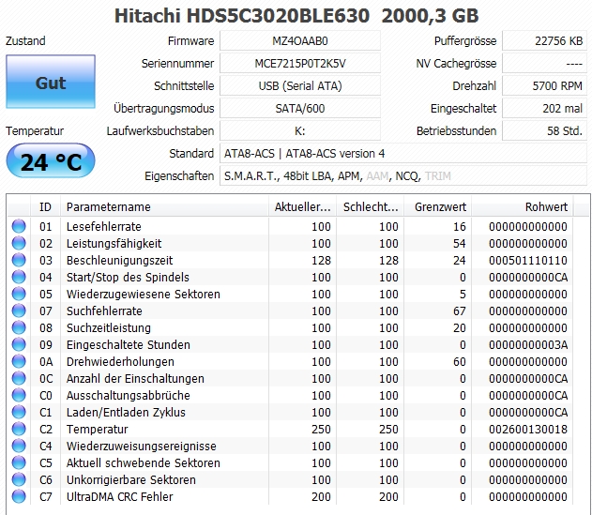Click current value 200 in UltraDMA row

[321, 497]
